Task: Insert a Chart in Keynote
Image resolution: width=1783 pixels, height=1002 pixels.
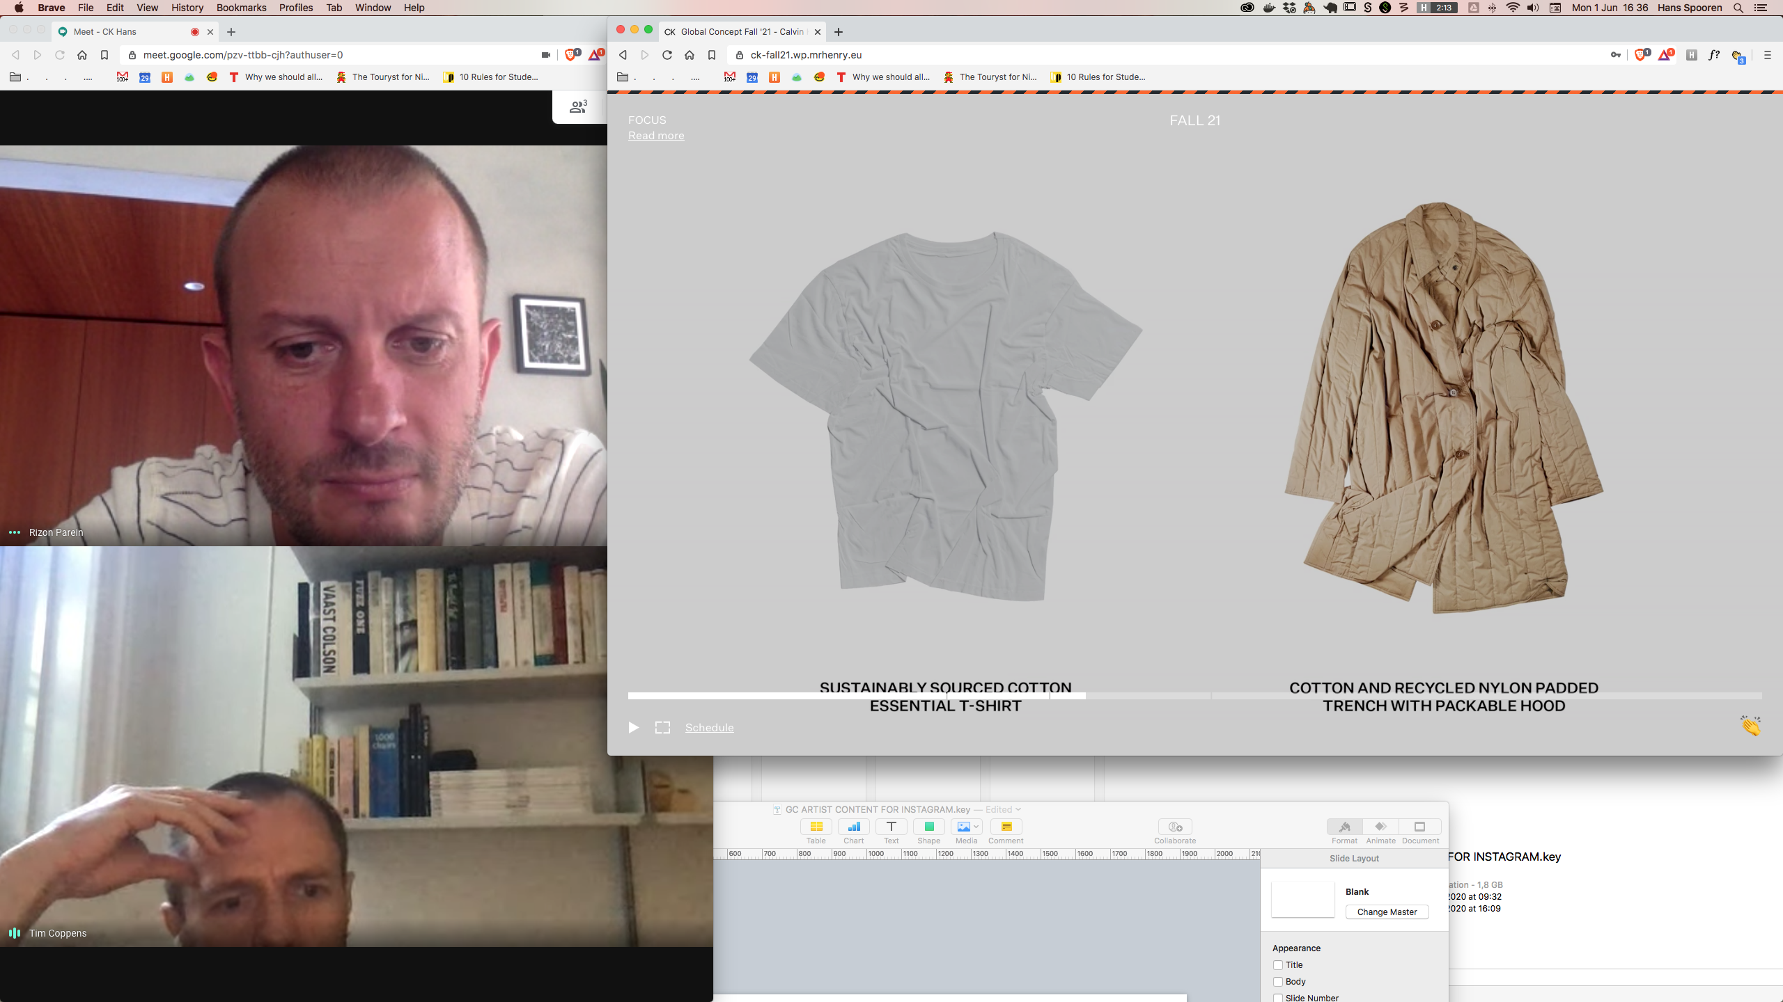Action: [x=853, y=827]
